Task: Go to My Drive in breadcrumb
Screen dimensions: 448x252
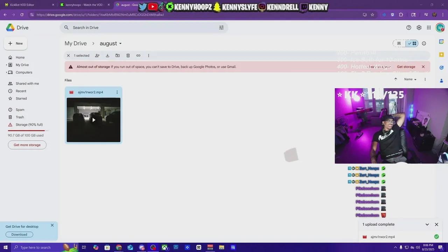Action: [x=76, y=43]
